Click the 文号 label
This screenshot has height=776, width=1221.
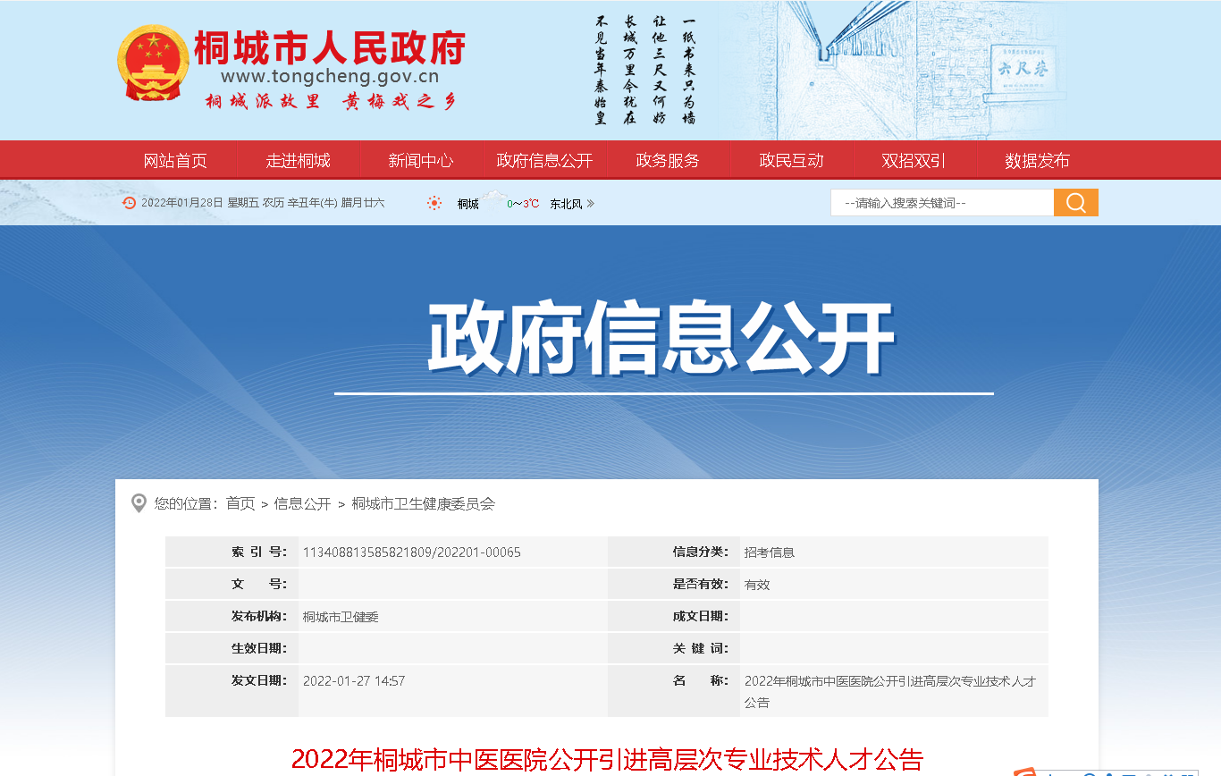click(259, 585)
